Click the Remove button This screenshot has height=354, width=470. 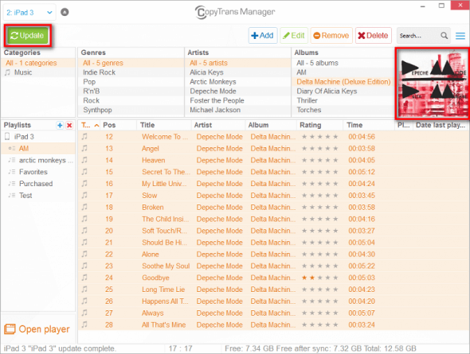click(331, 36)
